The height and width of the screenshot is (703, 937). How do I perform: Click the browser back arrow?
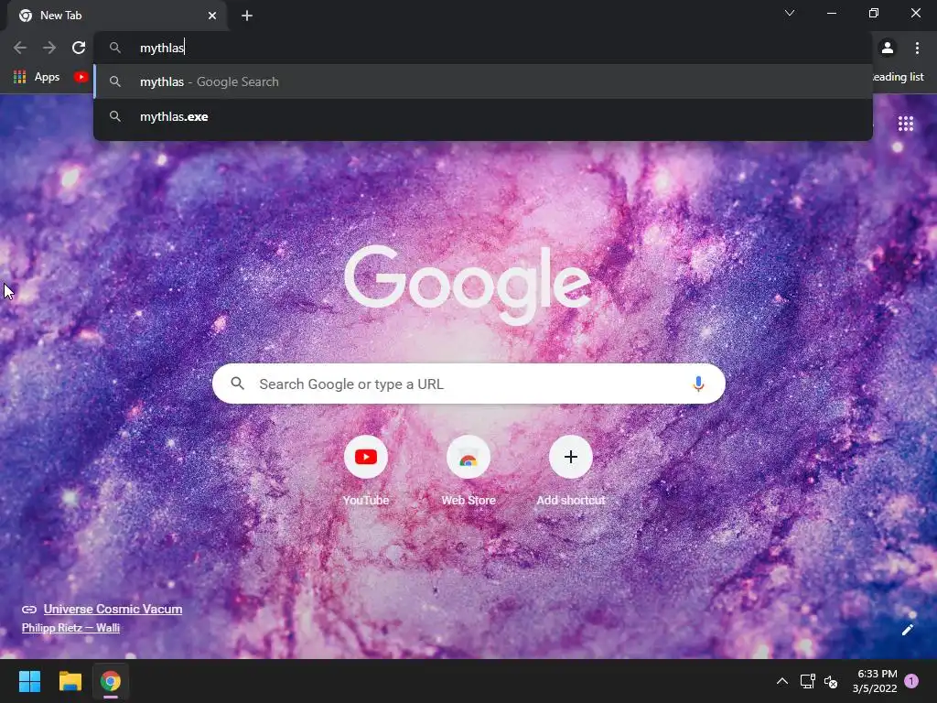click(20, 48)
